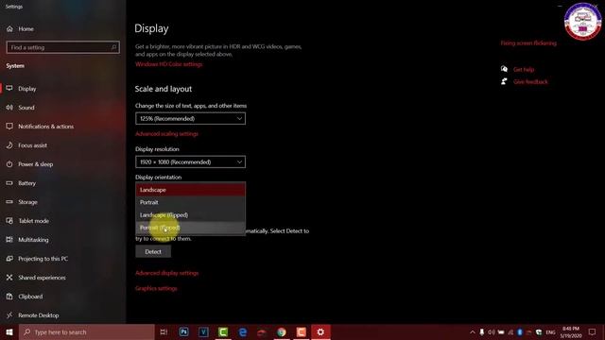Click the Shared experiences icon
Image resolution: width=605 pixels, height=340 pixels.
9,277
